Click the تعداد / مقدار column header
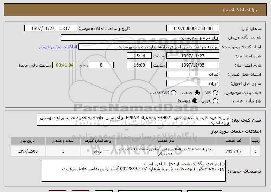This screenshot has height=192, width=271. 63,141
